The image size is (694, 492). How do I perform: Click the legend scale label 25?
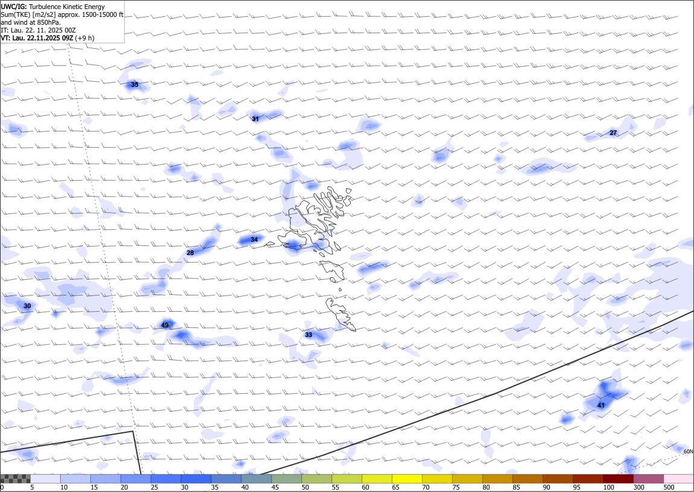point(154,487)
